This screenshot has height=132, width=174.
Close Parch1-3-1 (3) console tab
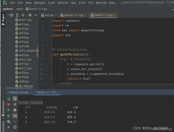(x=58, y=92)
